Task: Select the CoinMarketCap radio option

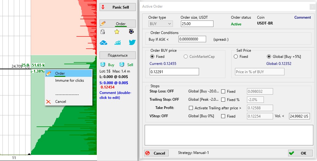Action: coord(186,57)
